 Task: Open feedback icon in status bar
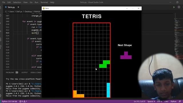180,102
